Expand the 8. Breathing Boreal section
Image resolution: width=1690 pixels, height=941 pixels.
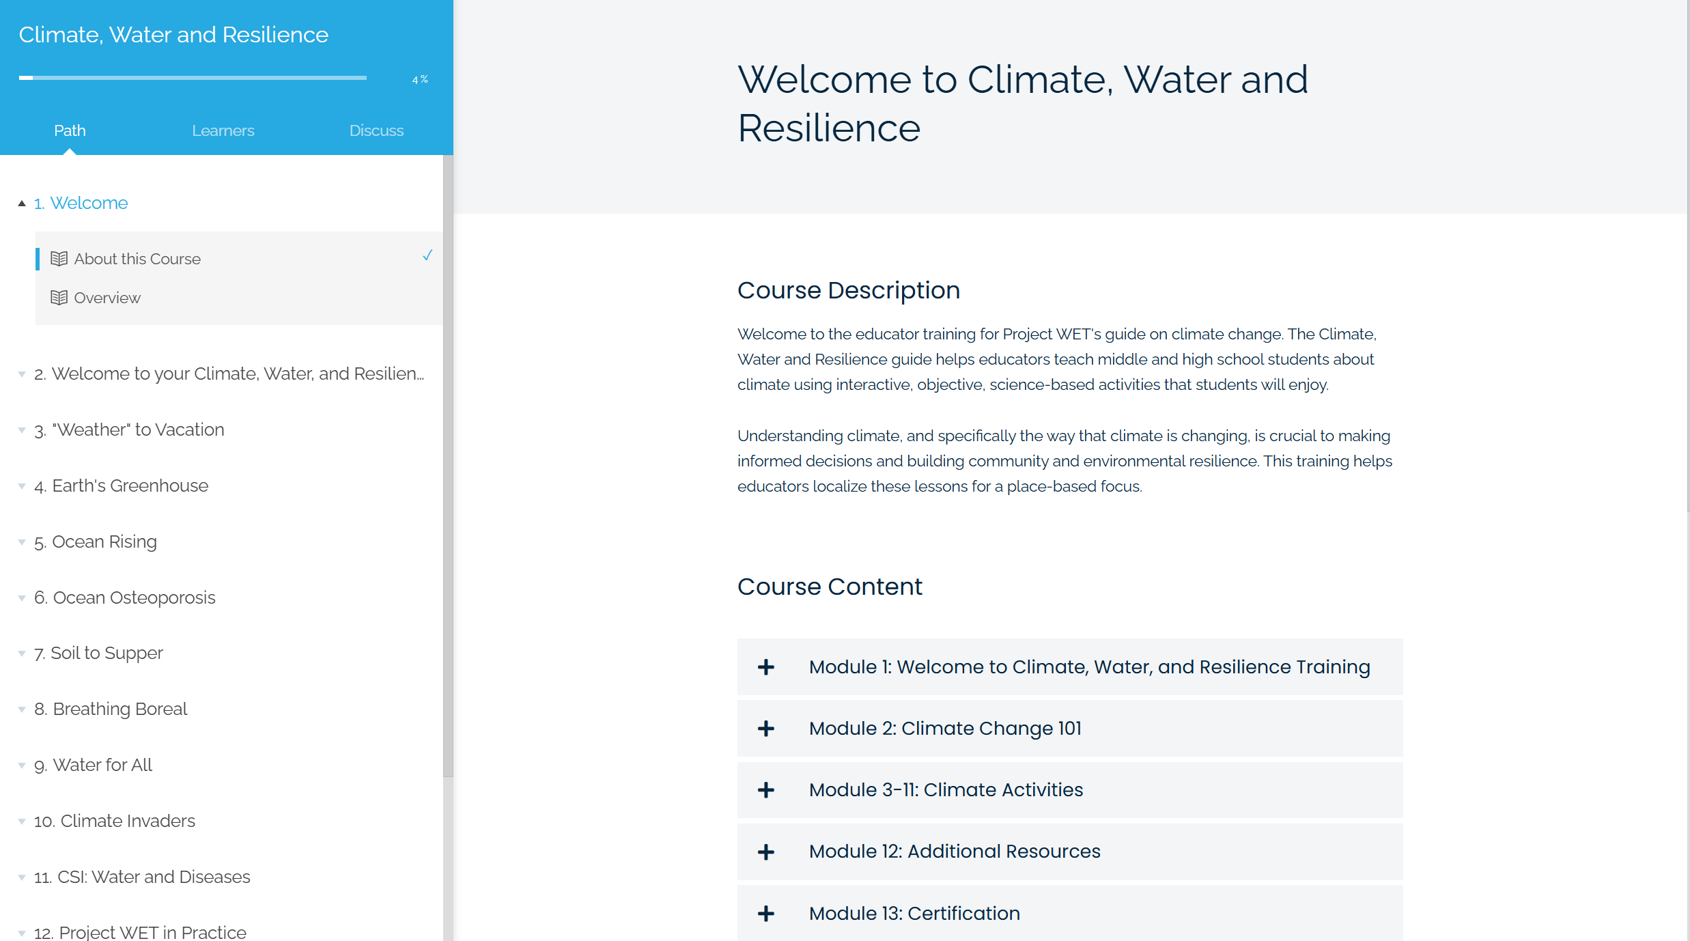[x=22, y=710]
